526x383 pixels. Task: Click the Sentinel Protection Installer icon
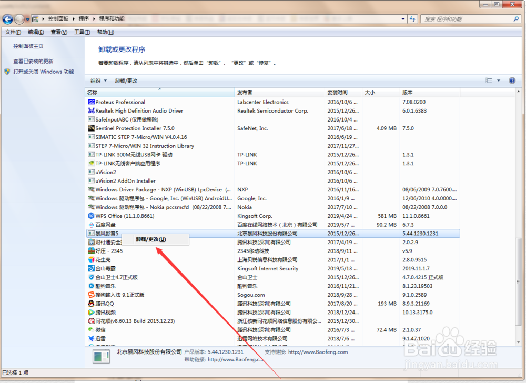tap(91, 128)
